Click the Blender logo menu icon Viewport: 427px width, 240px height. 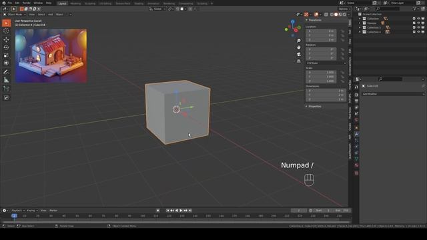(x=4, y=3)
